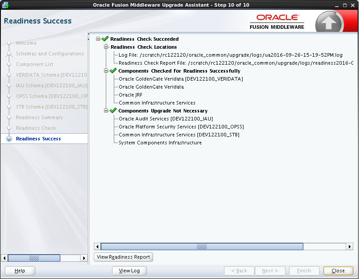Maximize the Upgrade Assistant window

tap(344, 5)
